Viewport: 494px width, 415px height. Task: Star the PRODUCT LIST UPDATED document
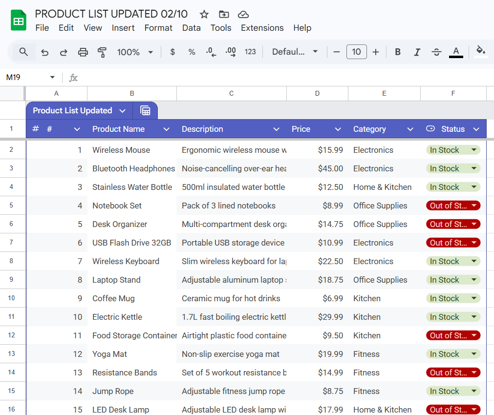[204, 15]
